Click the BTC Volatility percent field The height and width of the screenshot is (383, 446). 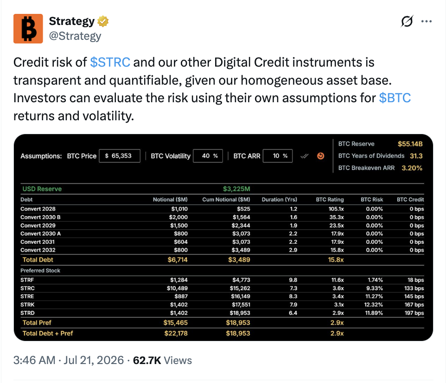208,156
